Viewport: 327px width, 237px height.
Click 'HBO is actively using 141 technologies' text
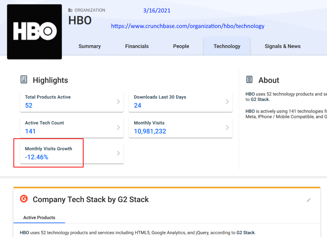[284, 111]
